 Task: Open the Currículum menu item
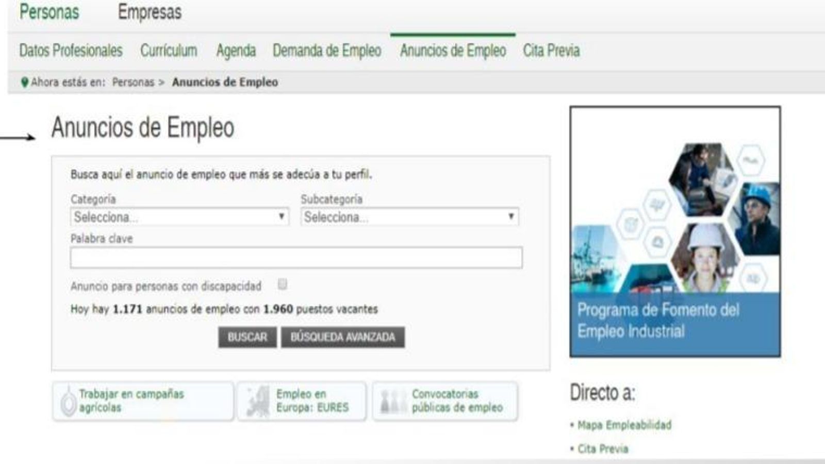pyautogui.click(x=168, y=51)
